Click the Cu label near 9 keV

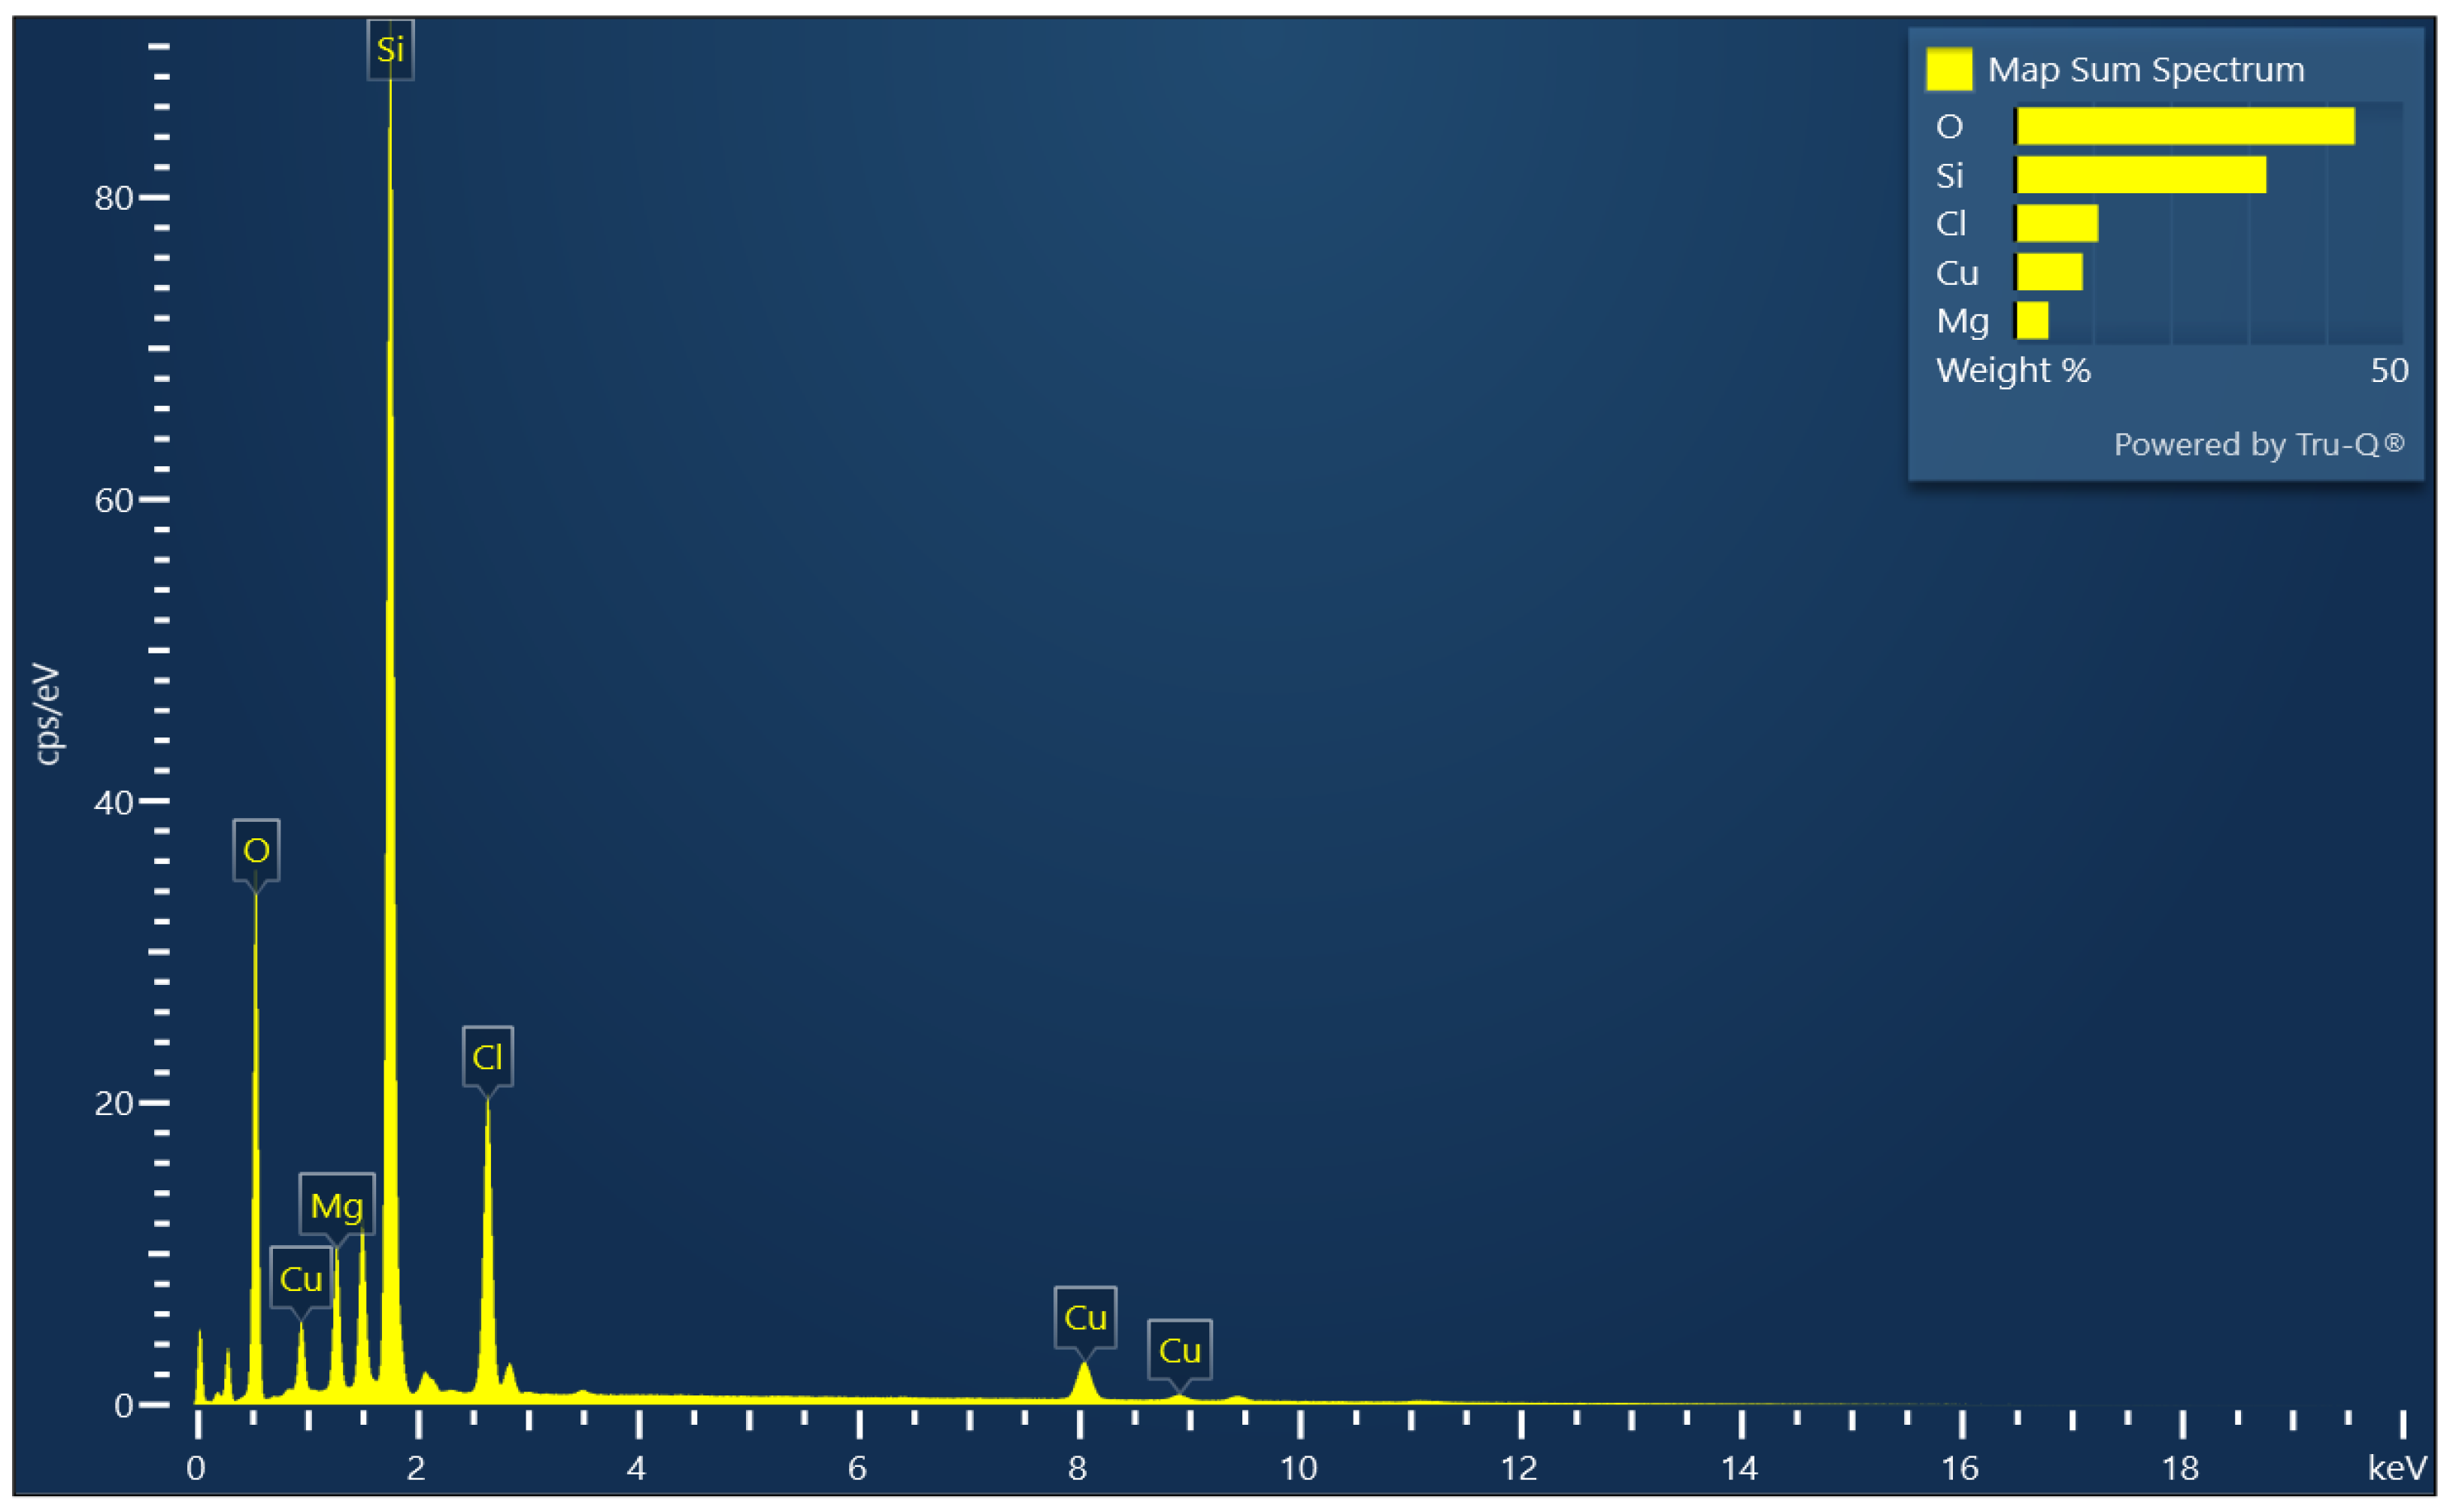pyautogui.click(x=1179, y=1350)
